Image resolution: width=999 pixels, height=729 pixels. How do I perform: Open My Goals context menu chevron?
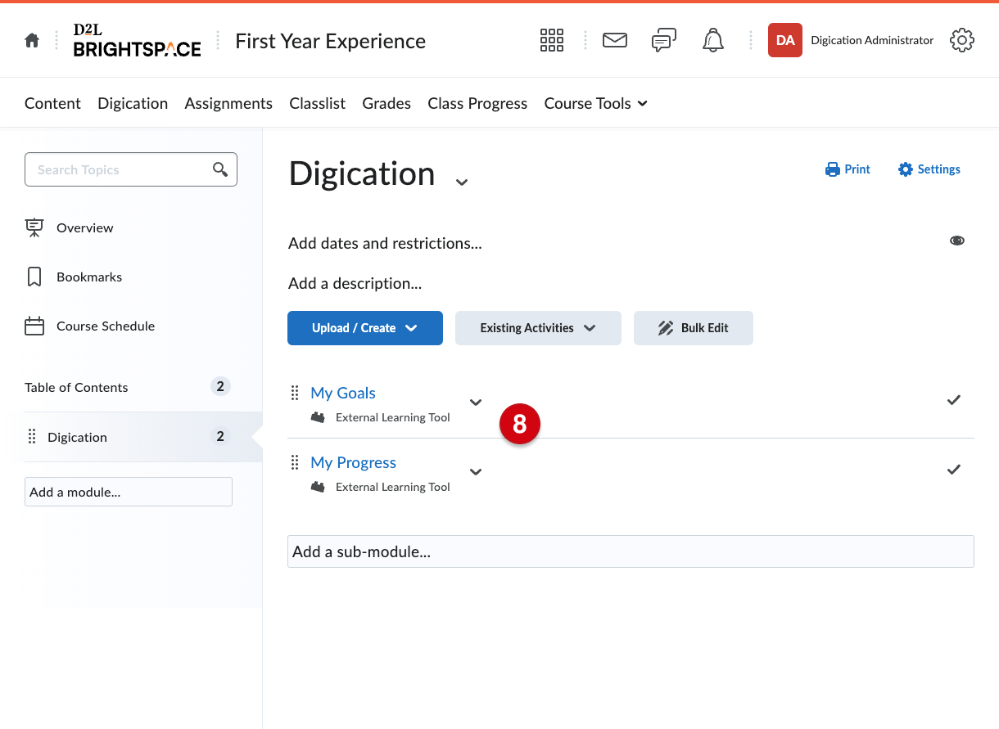(x=476, y=402)
